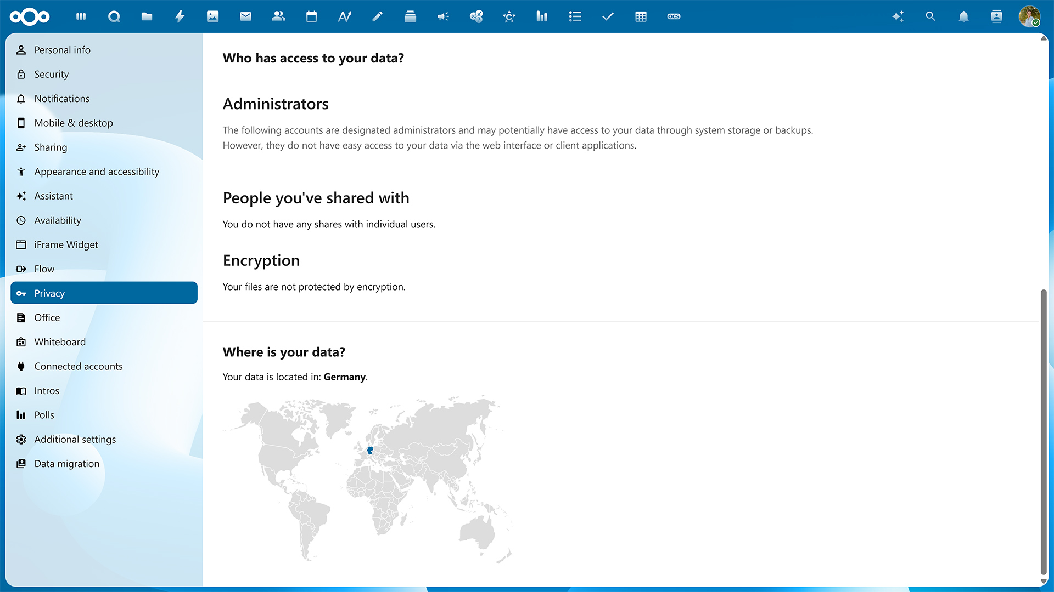Viewport: 1054px width, 592px height.
Task: Open the Files app folder icon
Action: pos(147,16)
